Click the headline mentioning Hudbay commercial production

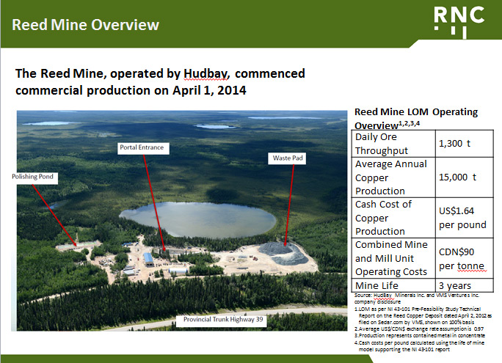160,82
